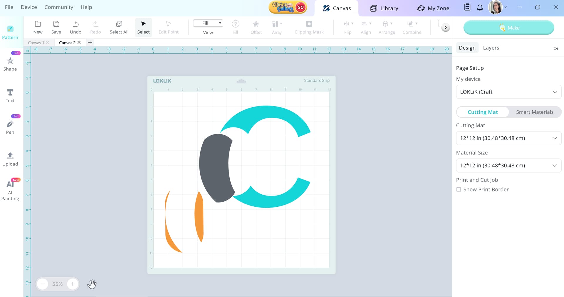Open the Community menu
This screenshot has height=297, width=564.
pos(59,7)
